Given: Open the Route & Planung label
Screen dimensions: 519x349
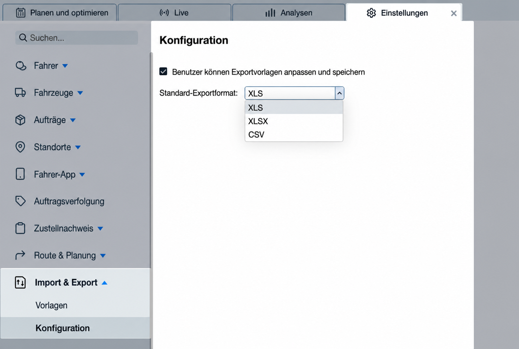Looking at the screenshot, I should pos(65,255).
